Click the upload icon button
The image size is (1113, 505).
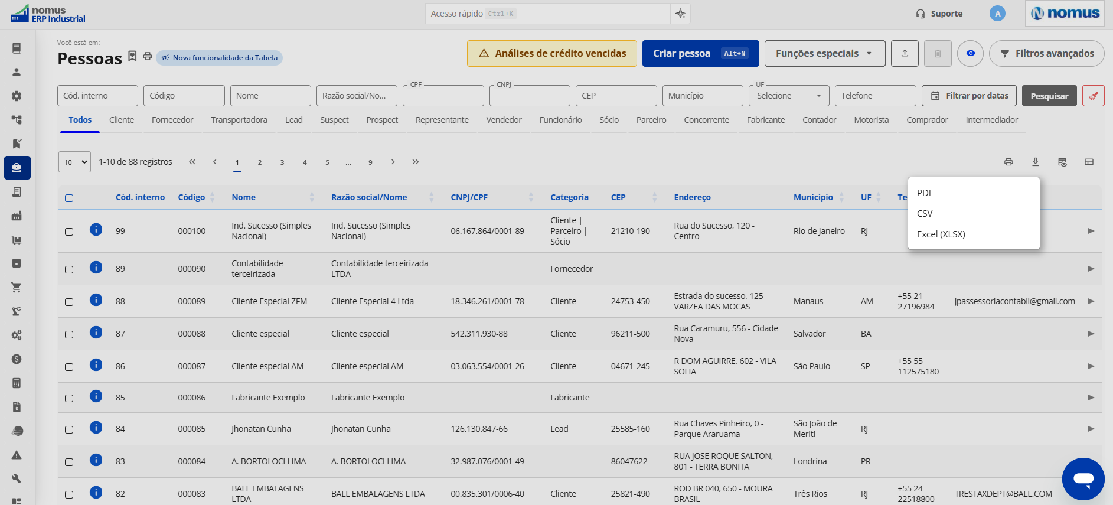coord(905,53)
